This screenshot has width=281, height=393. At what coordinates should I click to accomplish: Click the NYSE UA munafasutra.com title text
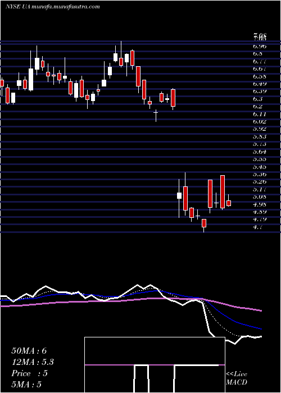pos(53,7)
